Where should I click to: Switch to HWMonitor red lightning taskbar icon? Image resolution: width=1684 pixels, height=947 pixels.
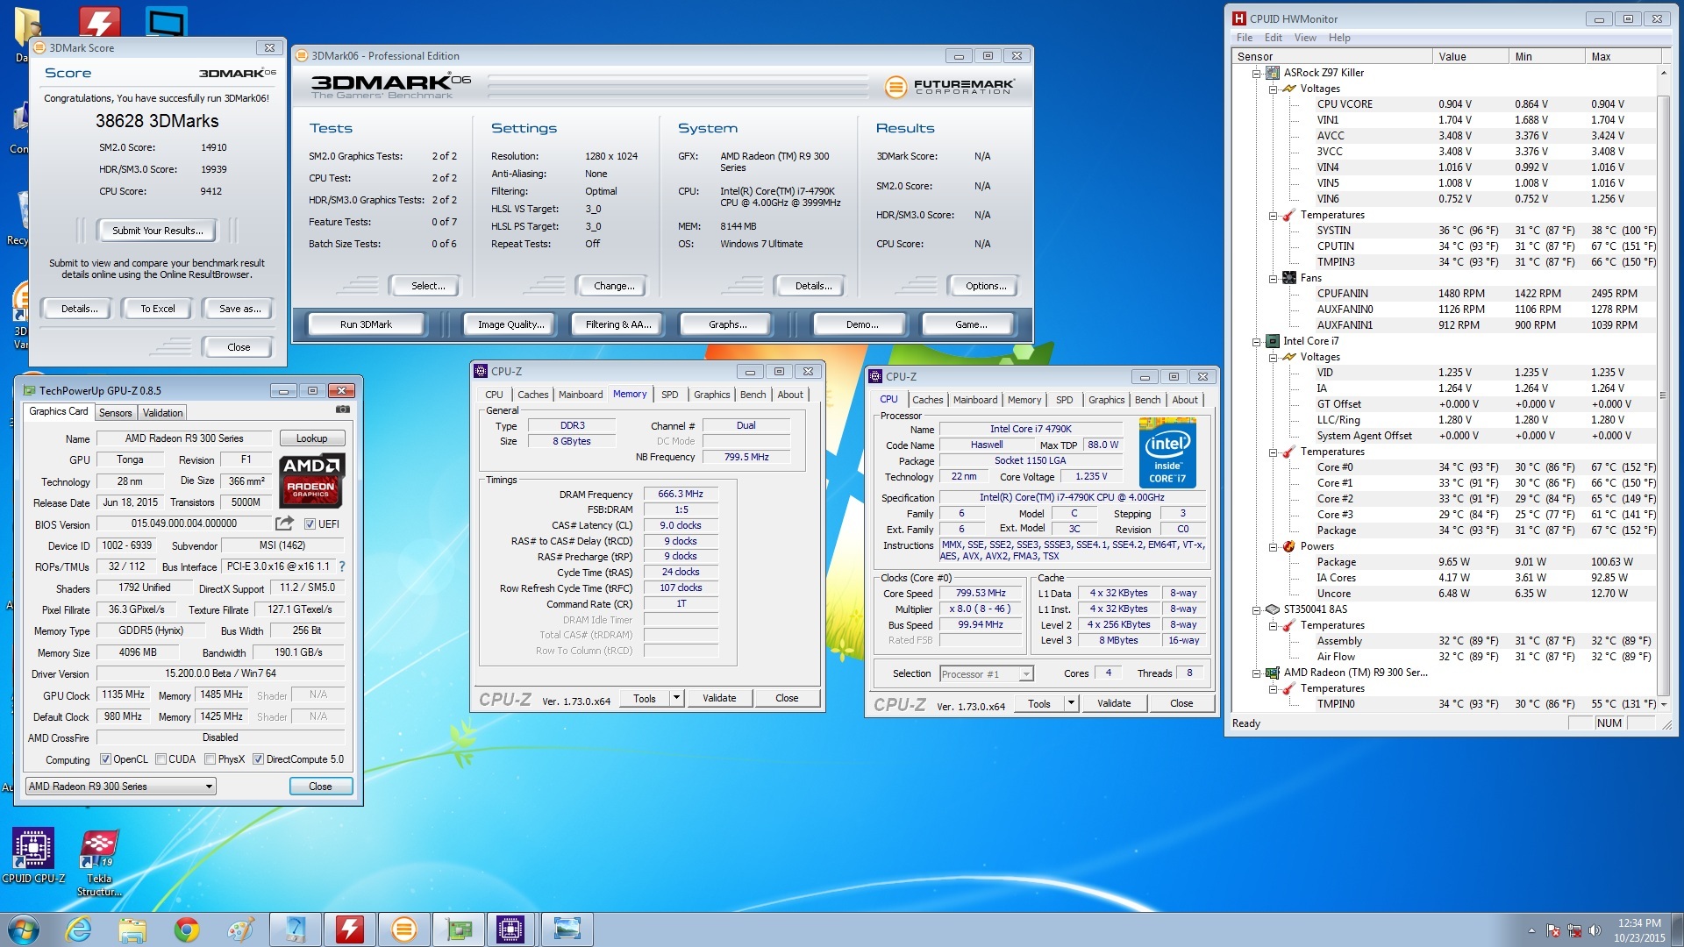click(x=349, y=929)
